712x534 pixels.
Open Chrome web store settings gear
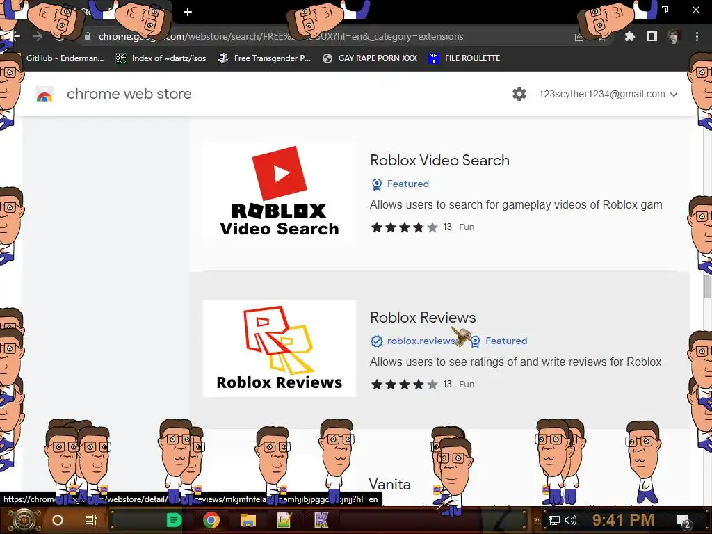point(519,94)
